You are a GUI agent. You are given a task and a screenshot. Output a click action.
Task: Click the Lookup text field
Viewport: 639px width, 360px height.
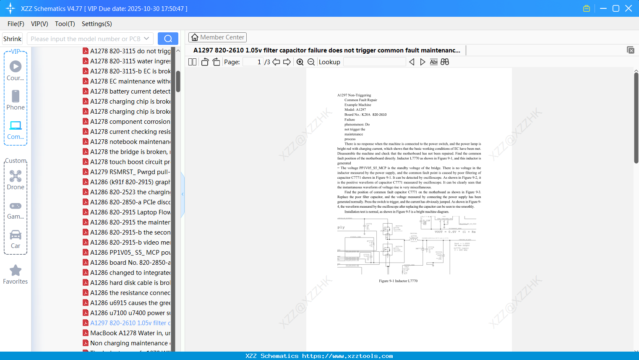375,62
